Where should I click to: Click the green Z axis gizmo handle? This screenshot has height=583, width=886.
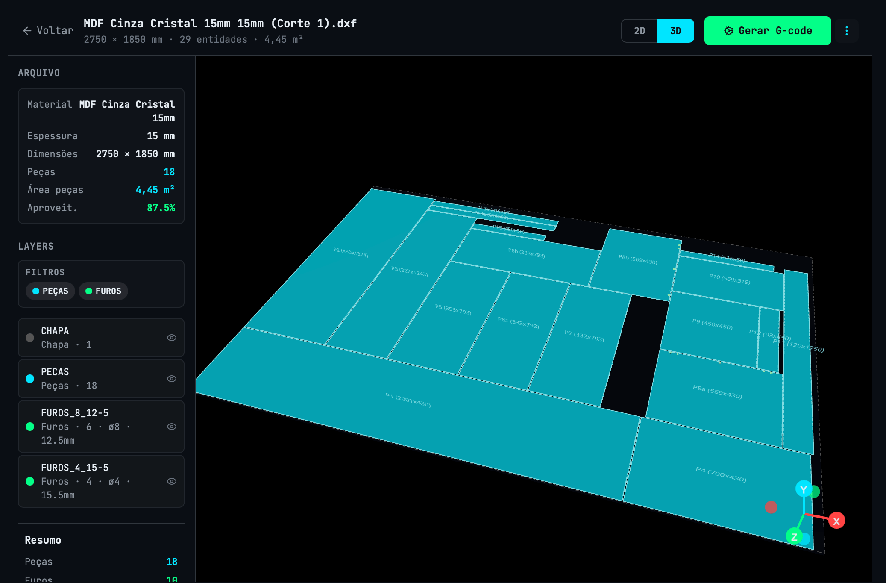(x=794, y=536)
